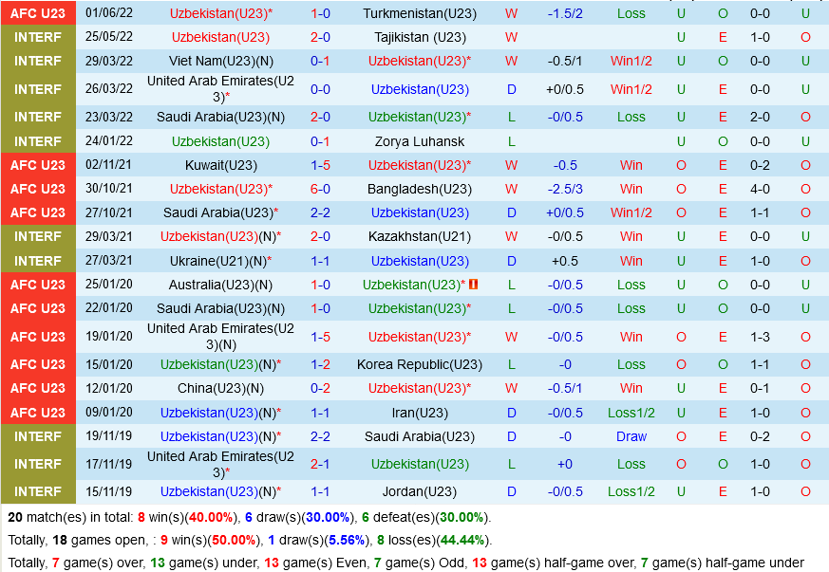Open Kazakhstan(U21) team link
Image resolution: width=829 pixels, height=572 pixels.
[420, 236]
